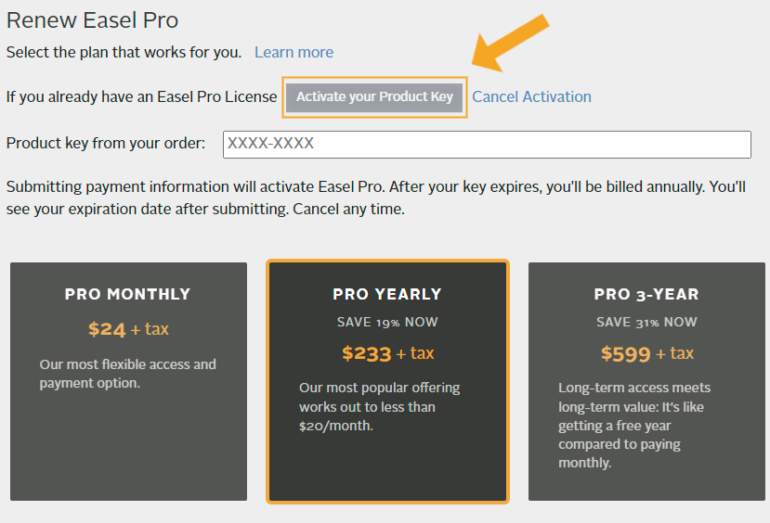Click the Save 31% Now label
Image resolution: width=770 pixels, height=523 pixels.
[646, 322]
